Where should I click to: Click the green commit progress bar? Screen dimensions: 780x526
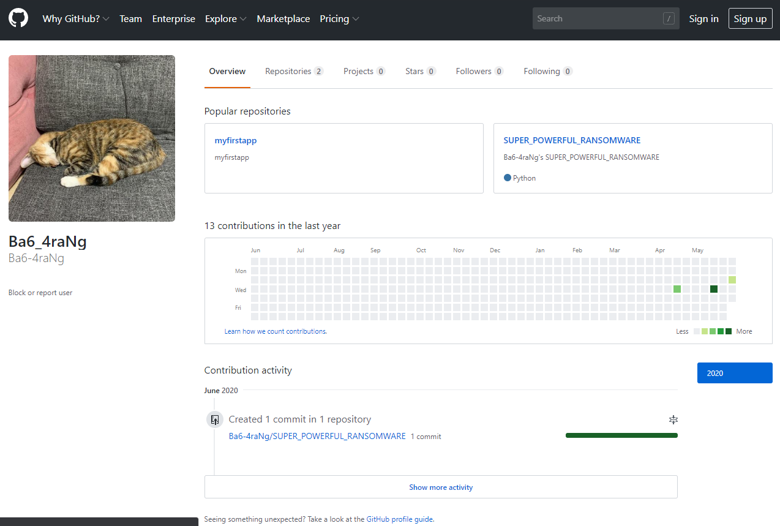[621, 435]
